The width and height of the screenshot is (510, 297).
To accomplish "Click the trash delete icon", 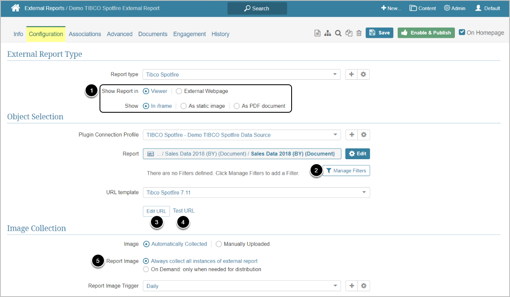I will [359, 33].
